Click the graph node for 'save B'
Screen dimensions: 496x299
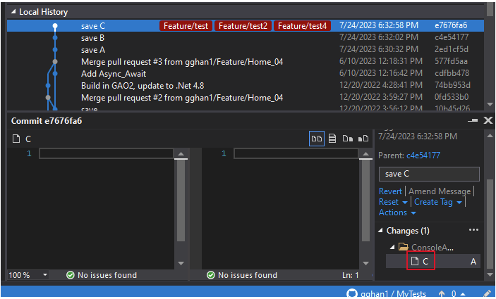[55, 38]
